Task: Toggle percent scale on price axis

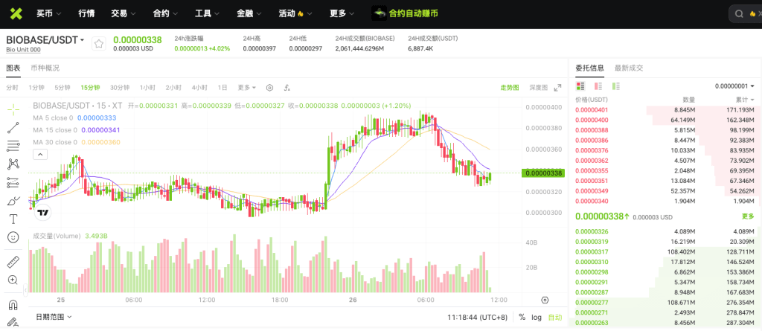Action: pyautogui.click(x=522, y=318)
